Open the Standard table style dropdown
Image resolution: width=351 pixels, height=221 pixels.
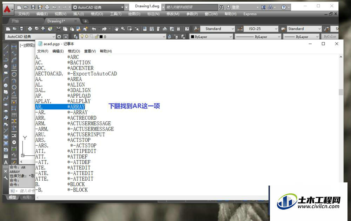coord(304,29)
